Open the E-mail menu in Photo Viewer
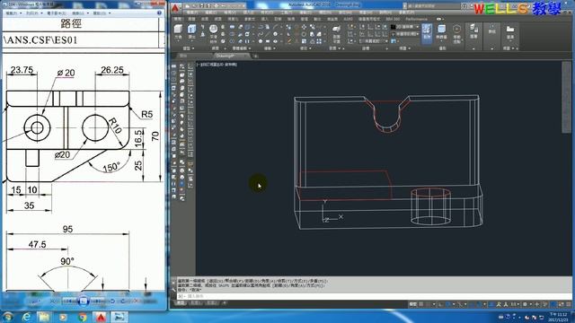 pos(57,13)
